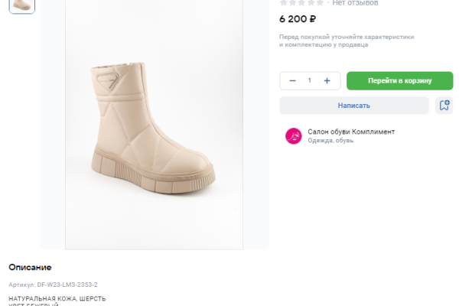Rate with the first star
This screenshot has height=306, width=459.
pos(284,3)
